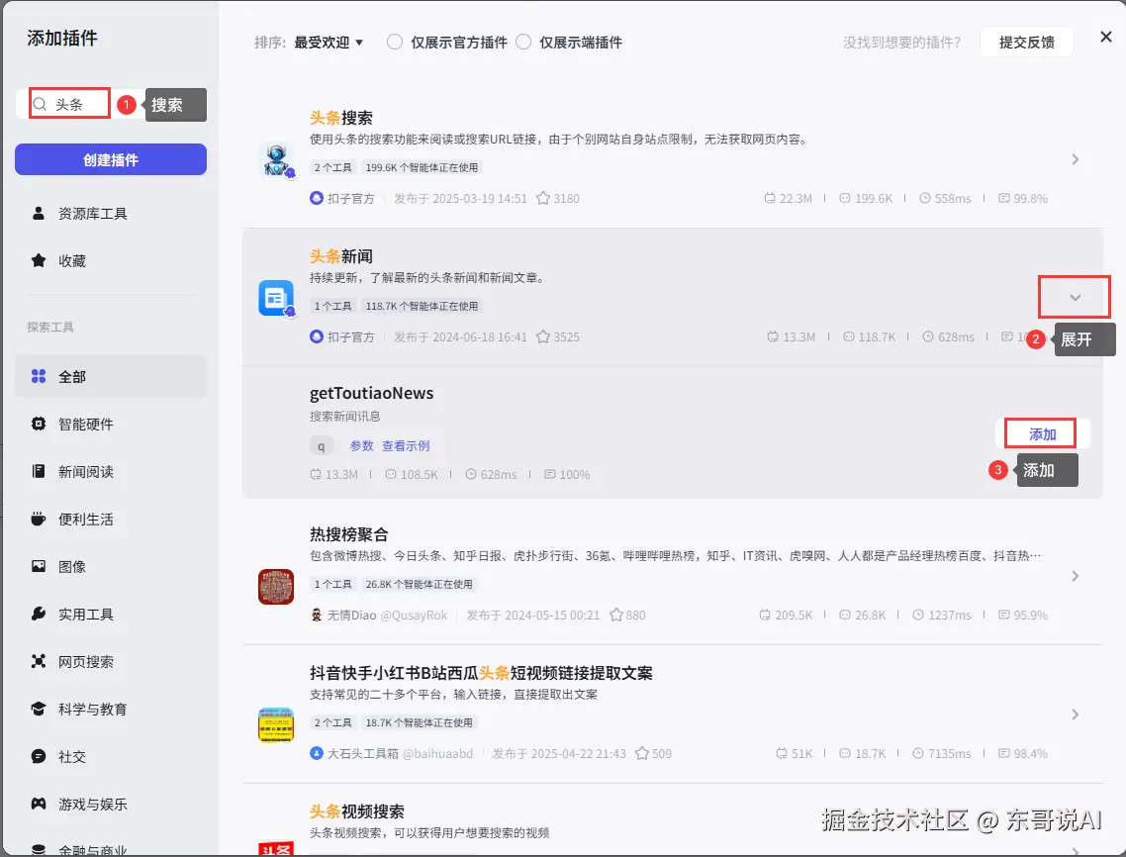Click the 收藏 star icon in sidebar

(39, 261)
